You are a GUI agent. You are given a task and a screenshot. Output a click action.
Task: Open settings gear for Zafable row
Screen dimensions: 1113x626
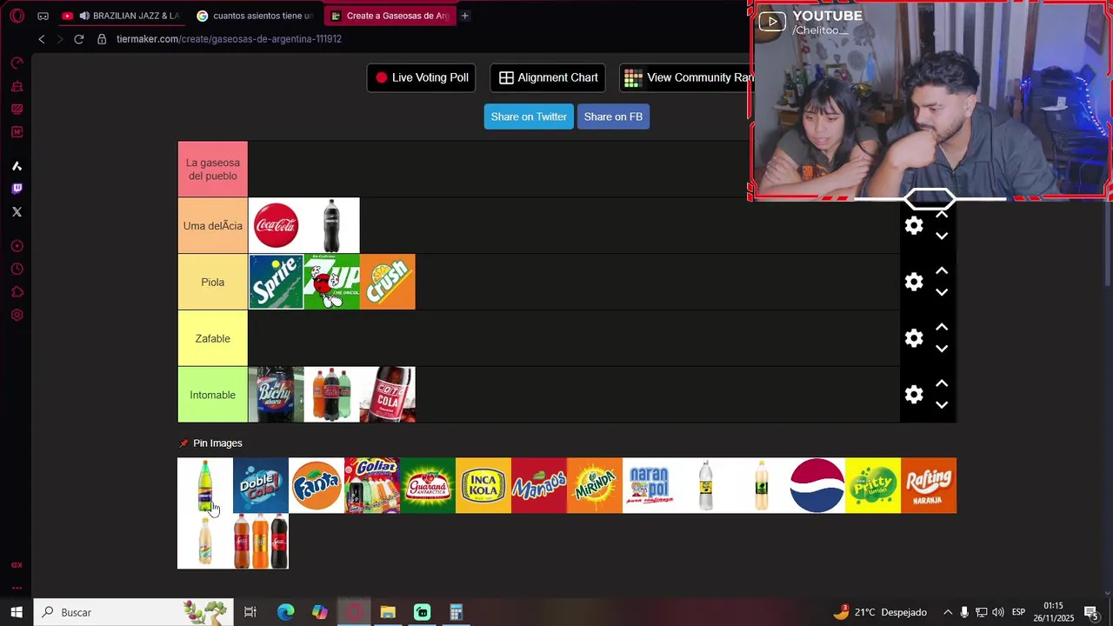coord(914,339)
